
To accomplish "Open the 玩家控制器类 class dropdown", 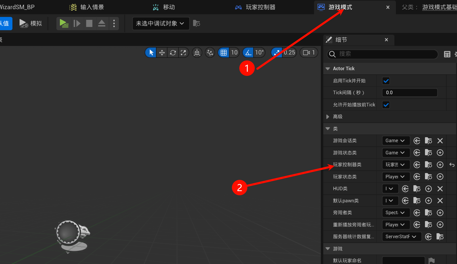I will [x=395, y=165].
